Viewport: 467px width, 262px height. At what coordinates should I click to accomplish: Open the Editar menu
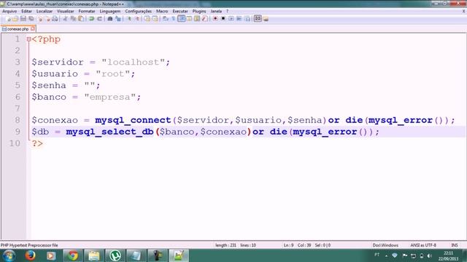tap(26, 12)
